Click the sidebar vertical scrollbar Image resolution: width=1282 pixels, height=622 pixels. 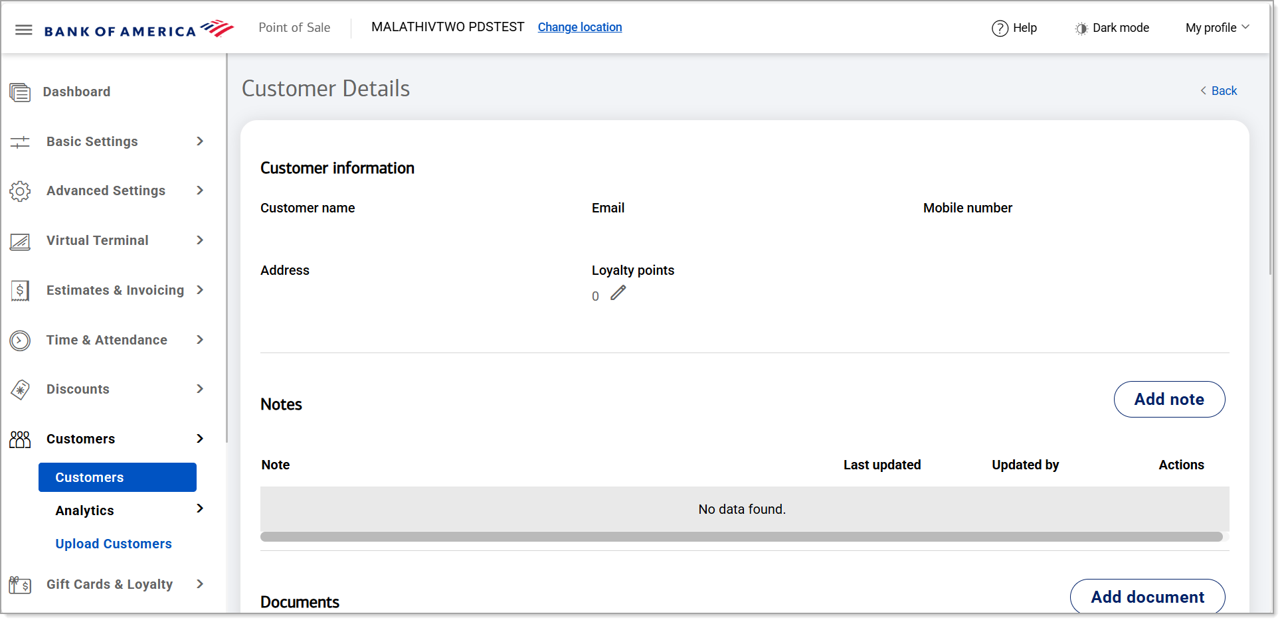227,249
